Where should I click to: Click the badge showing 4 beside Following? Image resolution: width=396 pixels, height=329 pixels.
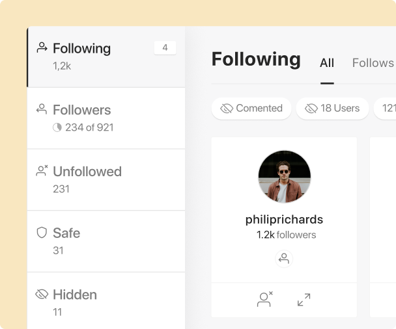[x=165, y=47]
